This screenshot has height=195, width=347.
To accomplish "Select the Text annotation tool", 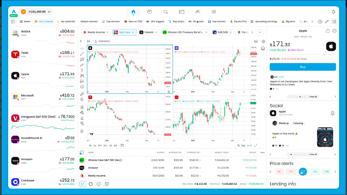I will tap(82, 70).
